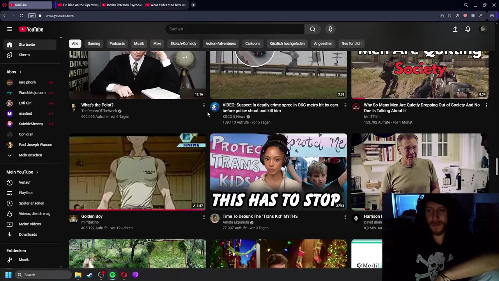Select the Cartoons filter chip

coord(253,43)
